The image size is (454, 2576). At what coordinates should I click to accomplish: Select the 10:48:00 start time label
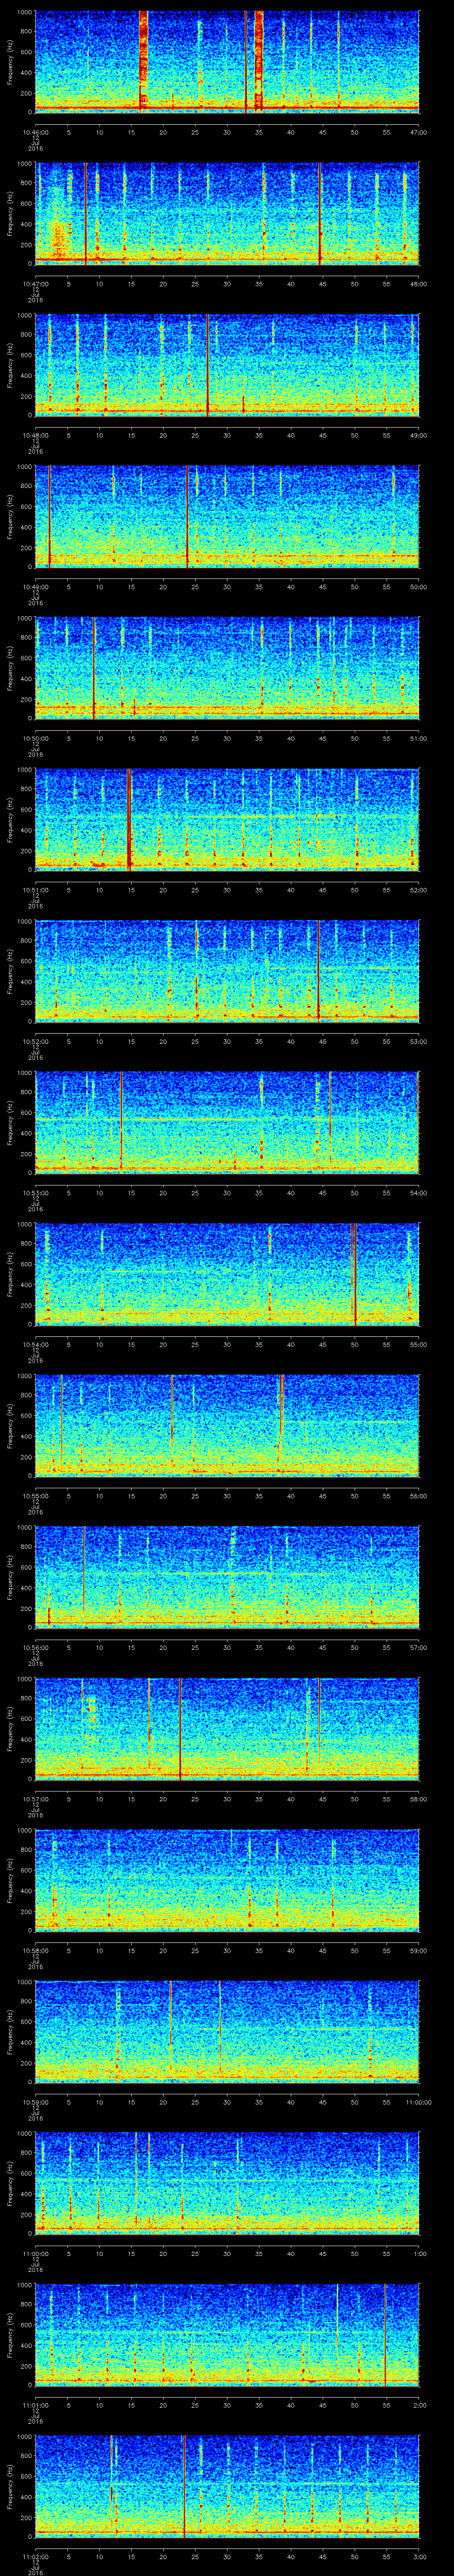click(x=35, y=435)
